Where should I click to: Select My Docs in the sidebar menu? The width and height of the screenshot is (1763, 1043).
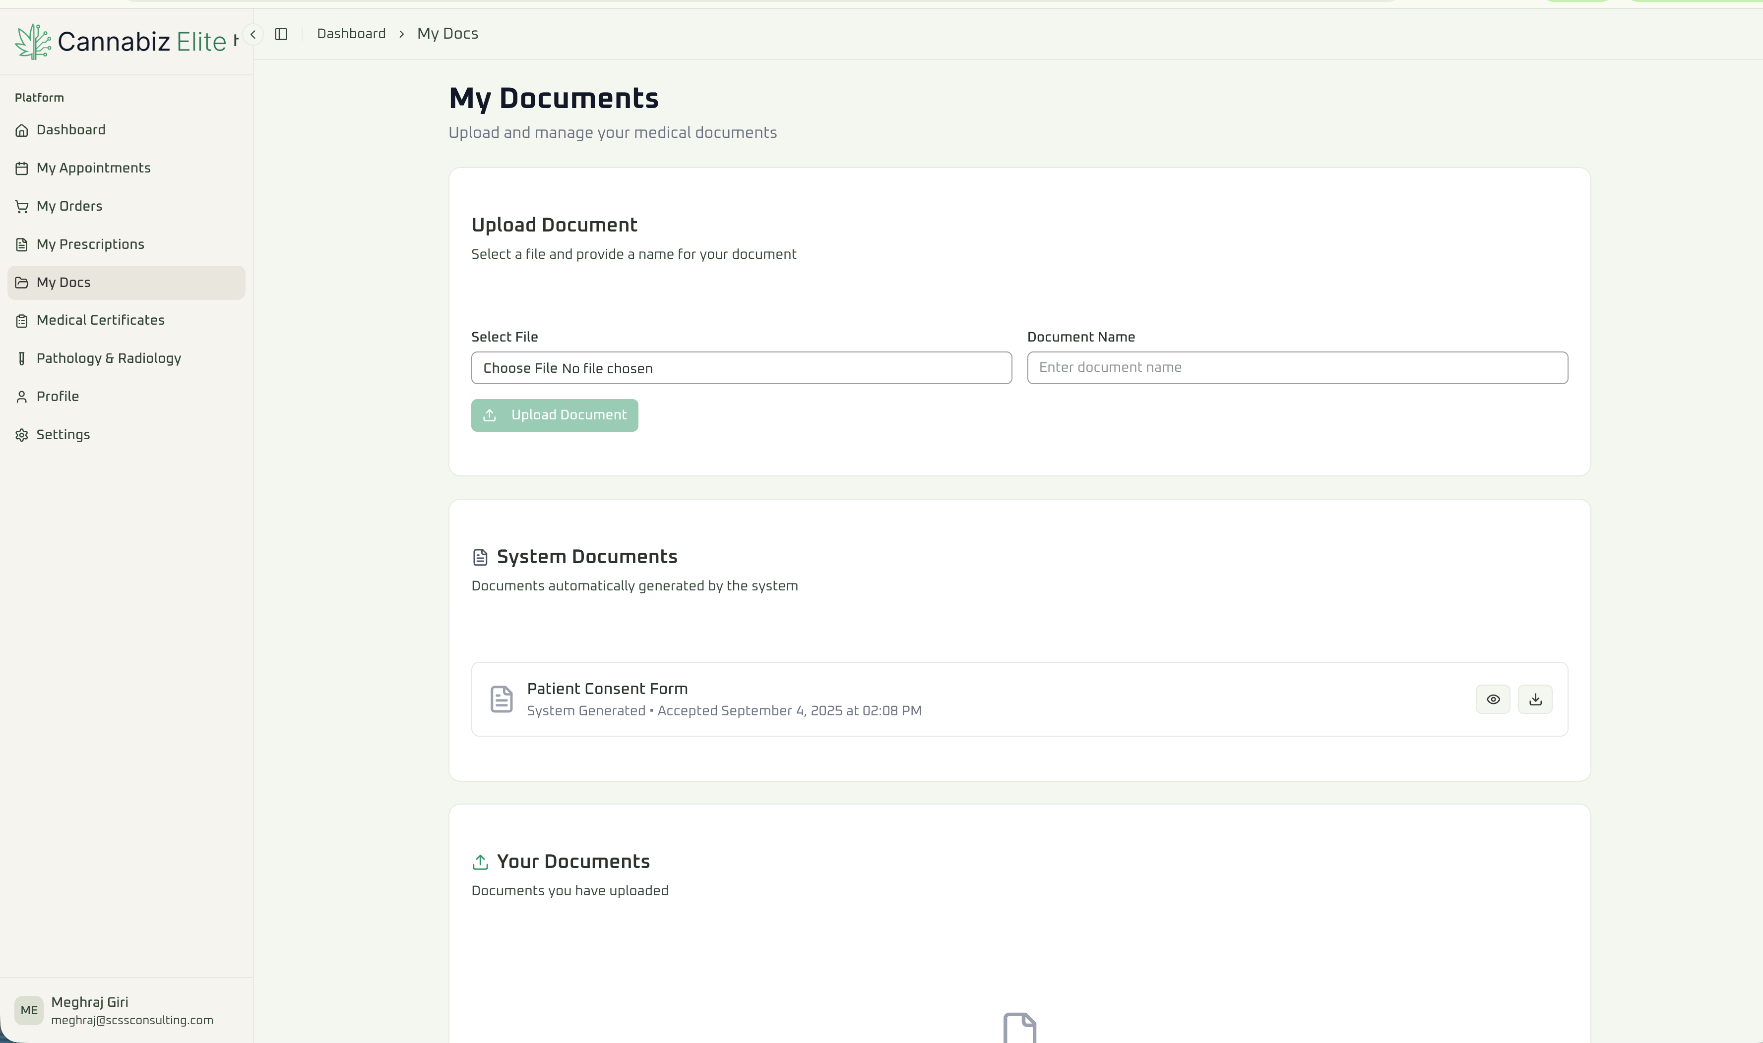63,282
